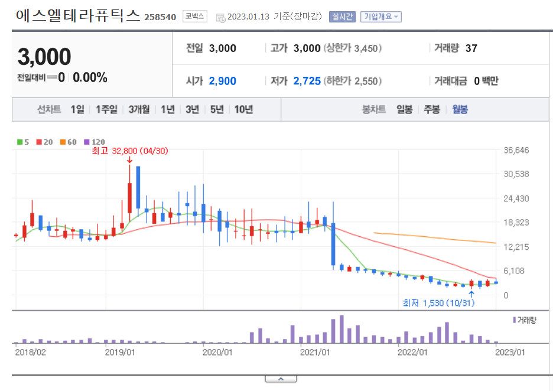Switch to 주봉 candlestick chart
This screenshot has width=553, height=391.
pos(432,109)
